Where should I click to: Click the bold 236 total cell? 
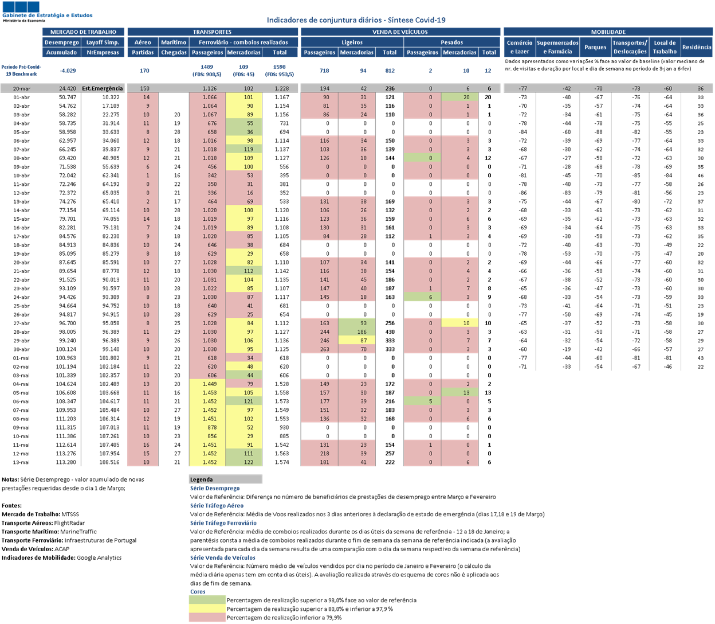(x=390, y=88)
